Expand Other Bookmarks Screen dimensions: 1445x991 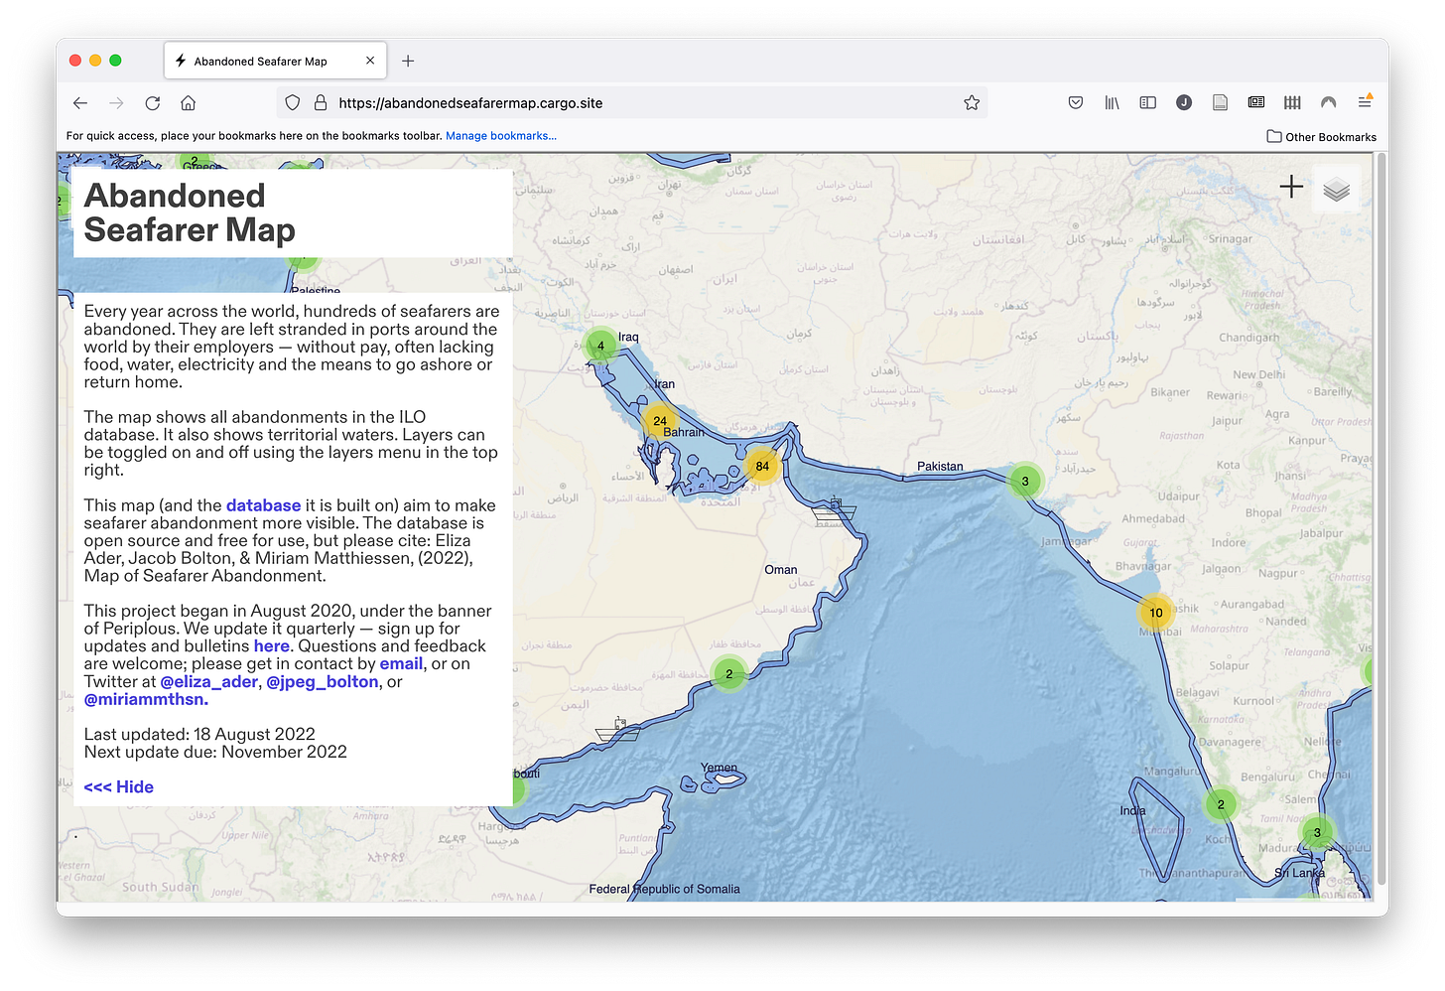click(1321, 136)
